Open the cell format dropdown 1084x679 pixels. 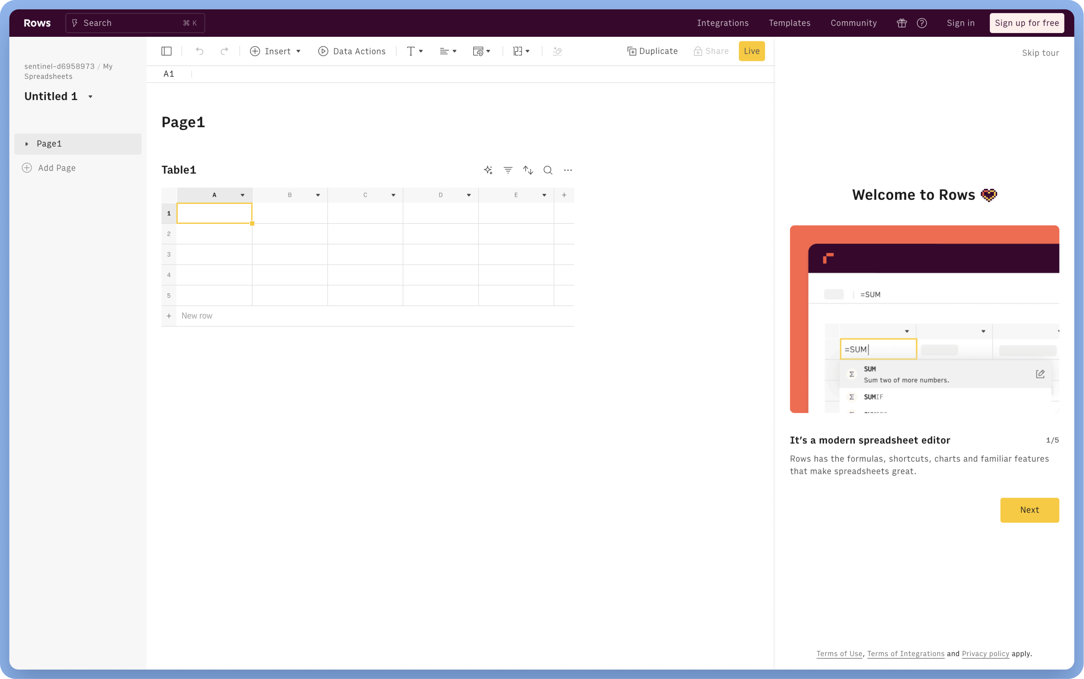(482, 51)
